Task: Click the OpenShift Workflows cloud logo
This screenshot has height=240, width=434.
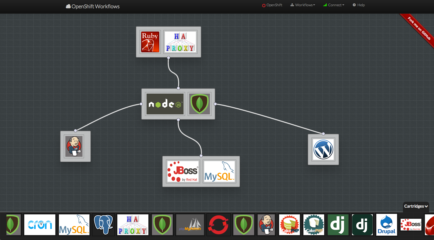Action: 68,6
